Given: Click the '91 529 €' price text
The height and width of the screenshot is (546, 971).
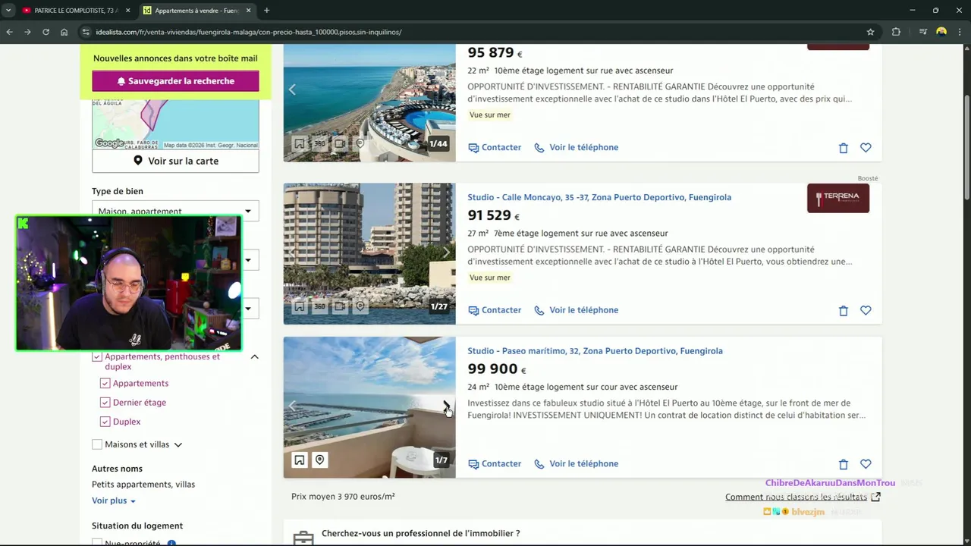Looking at the screenshot, I should (x=493, y=215).
